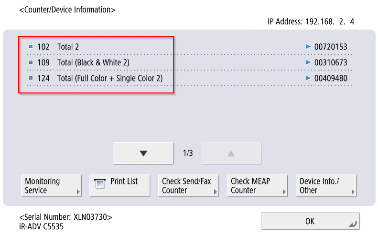This screenshot has width=378, height=235.
Task: Click the blue square beside counter 109
Action: [31, 62]
